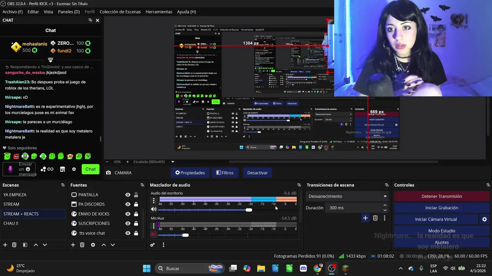Click Detener Transmisión button
Screen dimensions: 492x276
click(x=442, y=196)
